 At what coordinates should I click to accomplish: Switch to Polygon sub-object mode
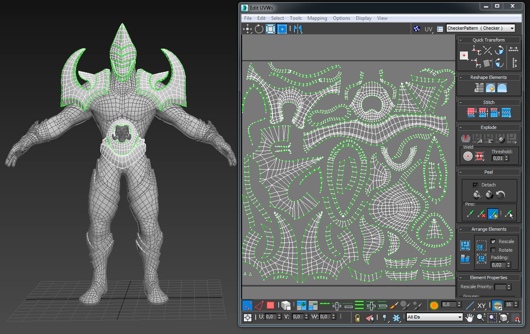[x=270, y=306]
